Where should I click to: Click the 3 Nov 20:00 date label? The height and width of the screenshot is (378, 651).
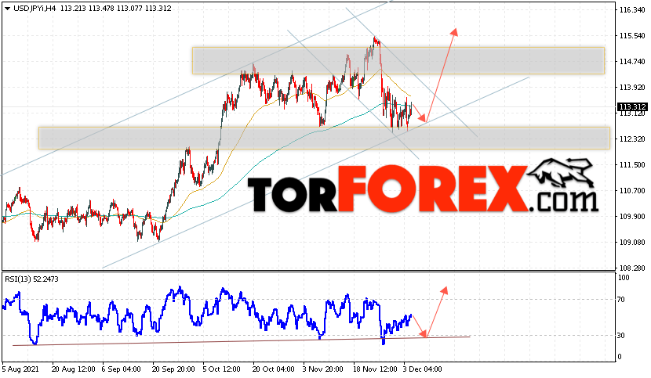pos(322,369)
